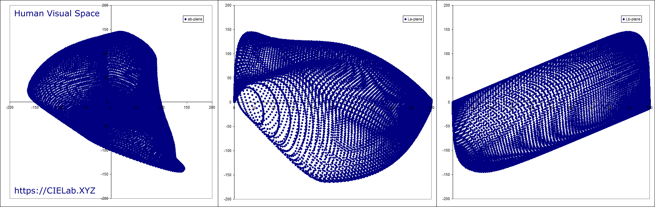Open the https://CIELab.XYZ link text
The width and height of the screenshot is (655, 207).
click(55, 191)
